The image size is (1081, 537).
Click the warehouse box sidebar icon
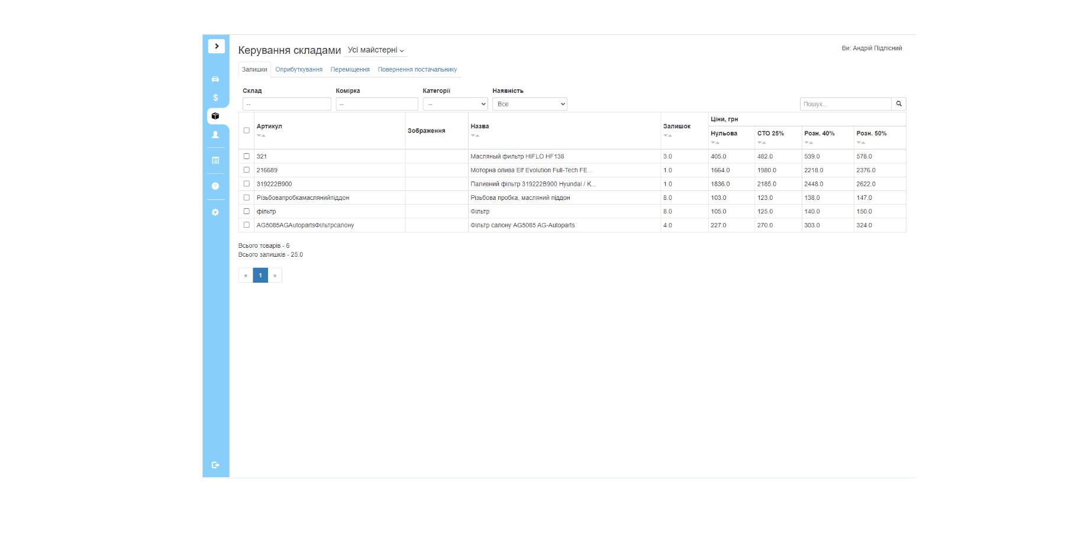(215, 116)
